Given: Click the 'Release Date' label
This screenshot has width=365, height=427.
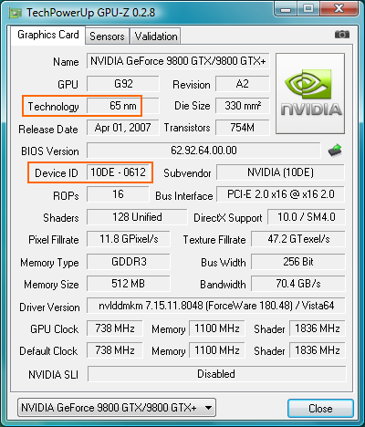Looking at the screenshot, I should [x=48, y=130].
